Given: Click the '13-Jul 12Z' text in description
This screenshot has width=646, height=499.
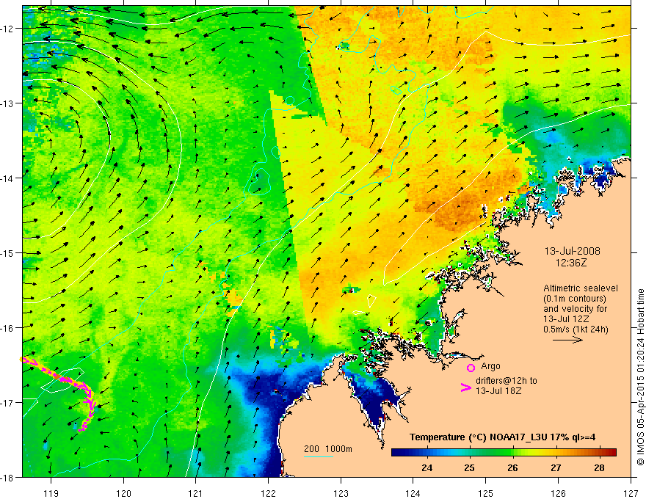Looking at the screenshot, I should pyautogui.click(x=566, y=319).
